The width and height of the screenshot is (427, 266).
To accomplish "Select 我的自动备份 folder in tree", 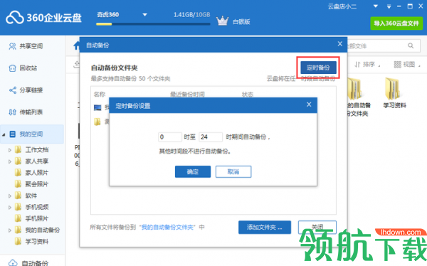I will click(37, 230).
